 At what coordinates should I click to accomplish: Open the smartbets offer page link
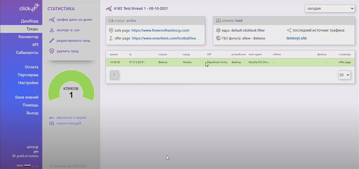click(x=165, y=38)
